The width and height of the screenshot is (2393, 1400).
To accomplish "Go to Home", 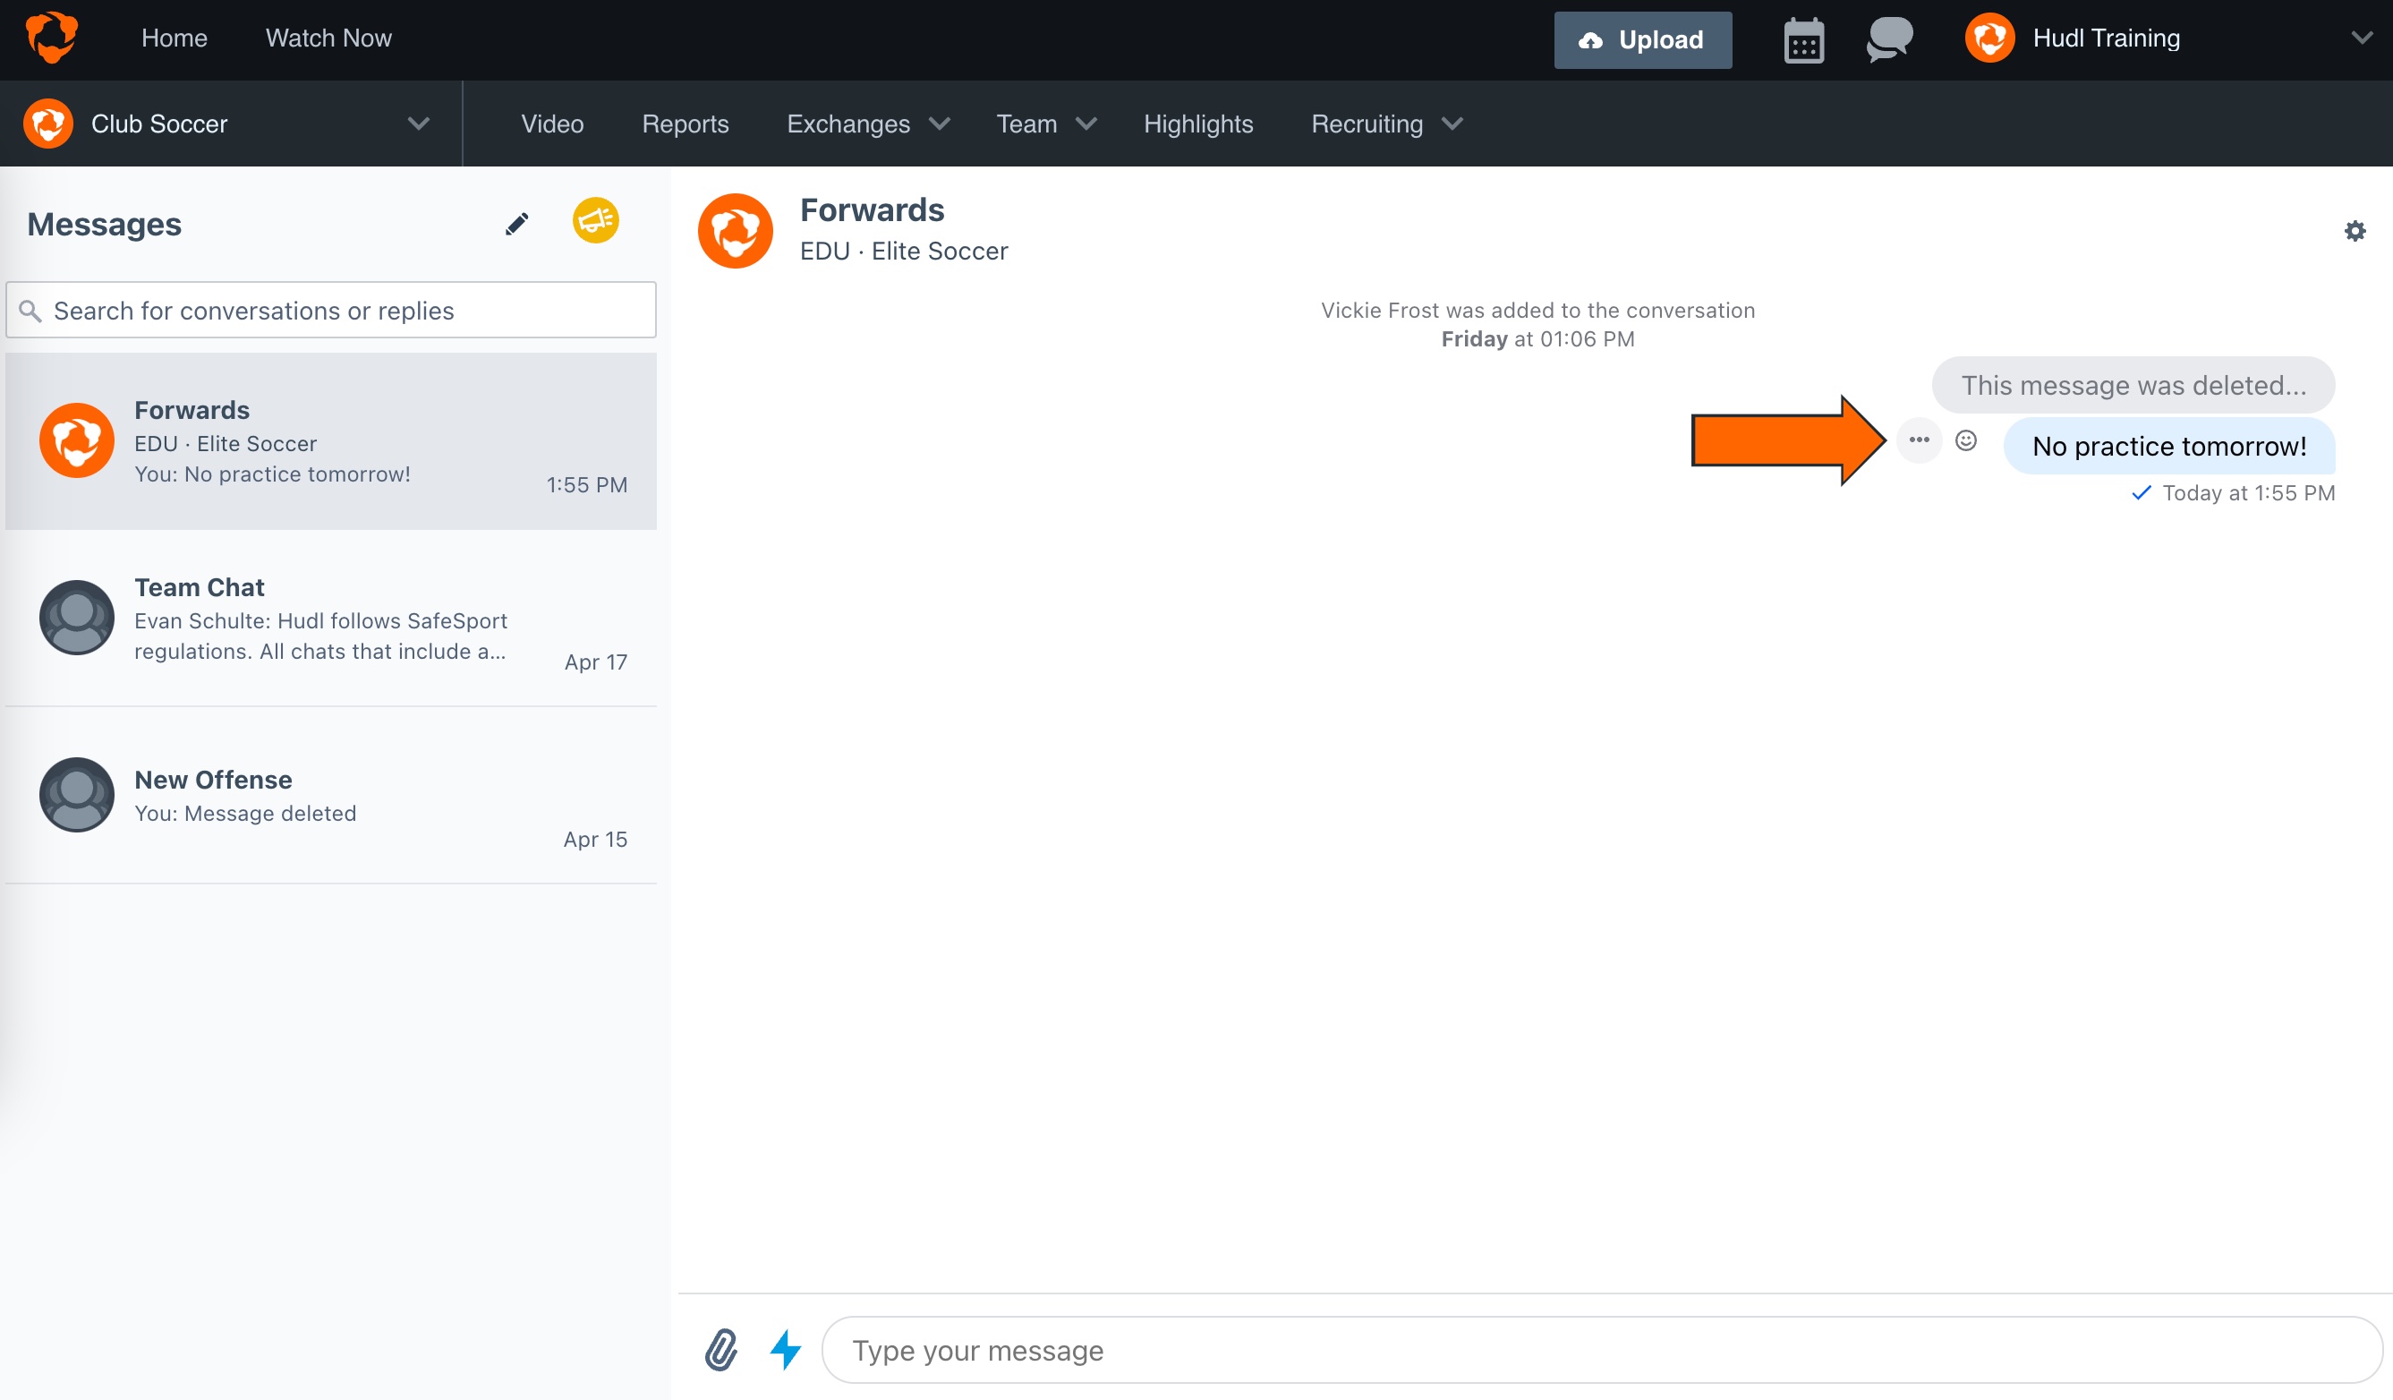I will pos(175,38).
